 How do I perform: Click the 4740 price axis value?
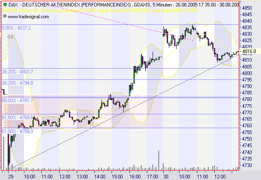[247, 152]
